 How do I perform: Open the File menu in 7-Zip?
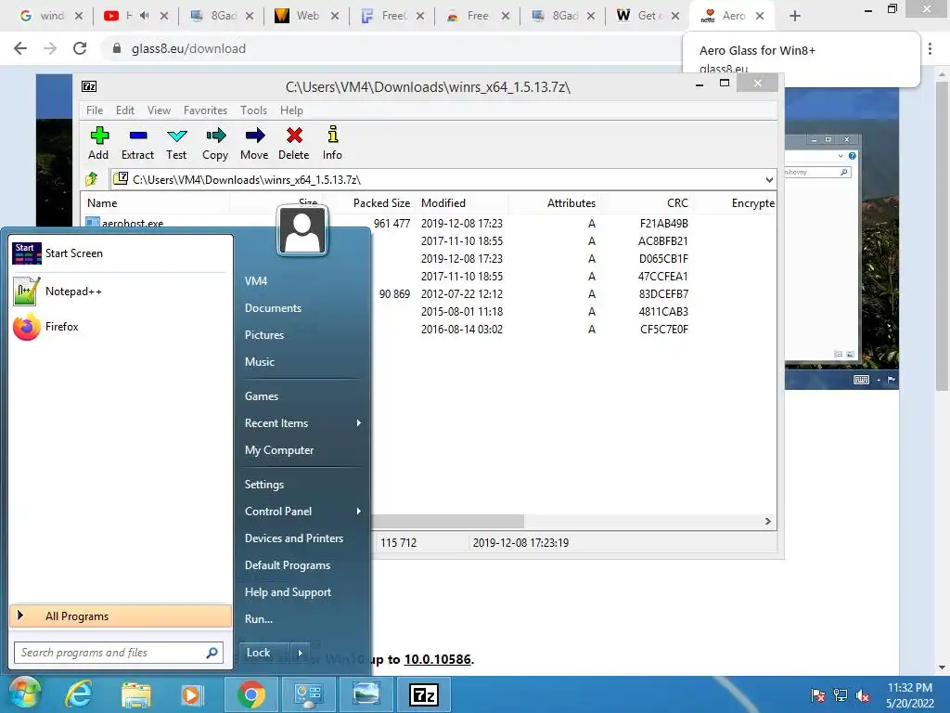[x=95, y=110]
